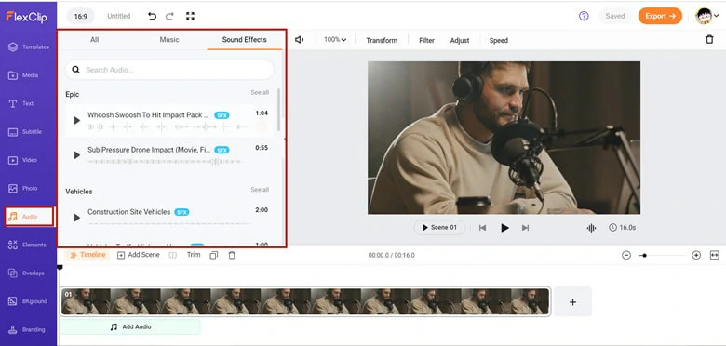726x346 pixels.
Task: Open the help question mark icon
Action: [584, 16]
